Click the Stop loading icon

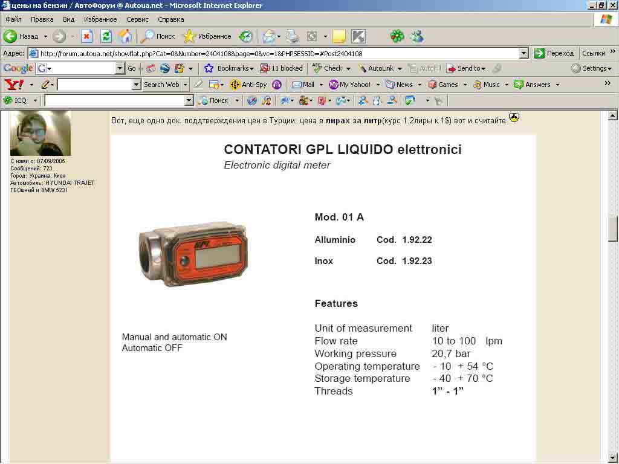86,36
